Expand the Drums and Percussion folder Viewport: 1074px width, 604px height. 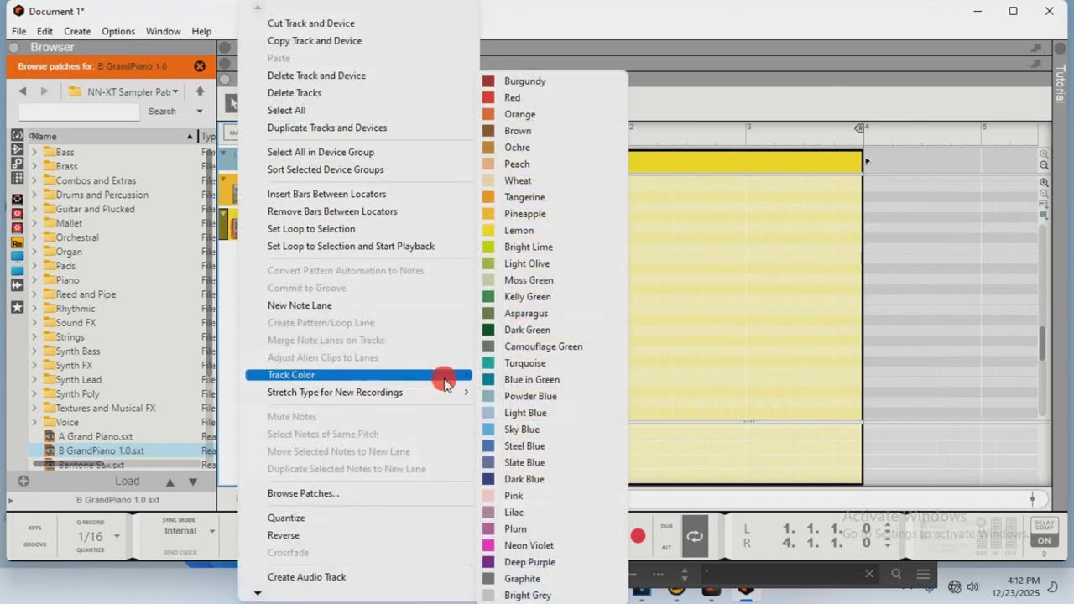tap(34, 195)
